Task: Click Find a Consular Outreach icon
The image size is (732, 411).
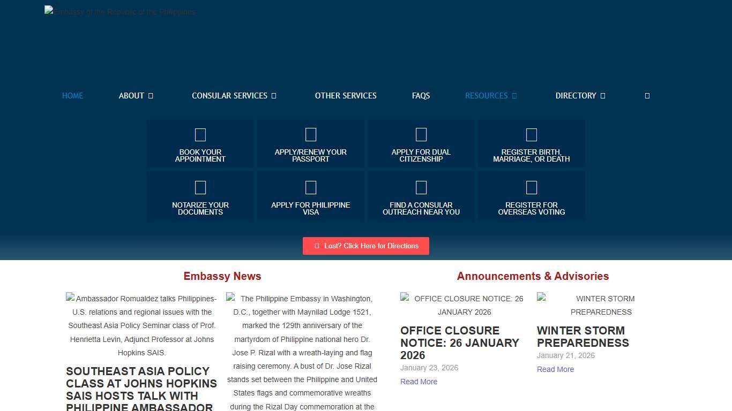Action: point(421,188)
